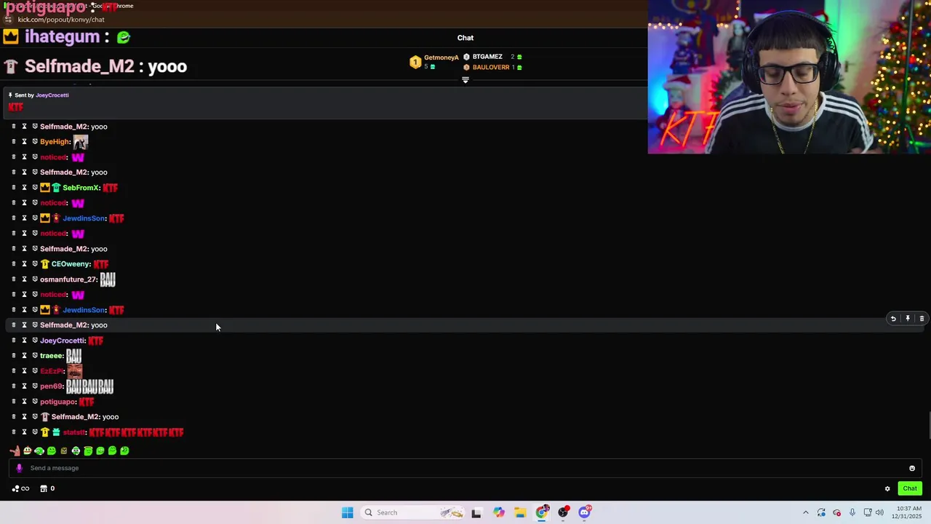Screen dimensions: 931x524
Task: Click JoeyCrocetti username in chat list
Action: (x=63, y=341)
